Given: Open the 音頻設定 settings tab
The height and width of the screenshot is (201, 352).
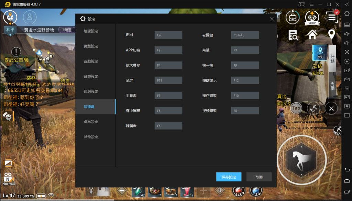Looking at the screenshot, I should coord(91,76).
